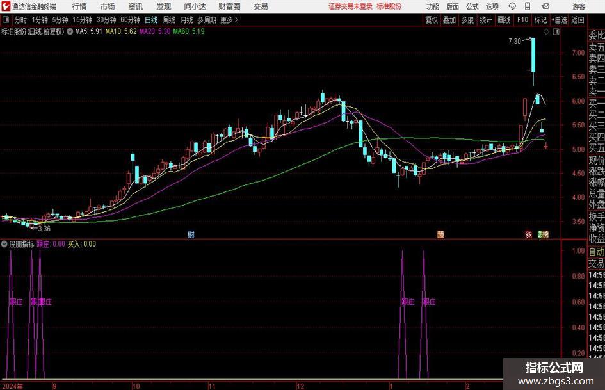
Task: Click the 7.30 high price label
Action: point(514,41)
